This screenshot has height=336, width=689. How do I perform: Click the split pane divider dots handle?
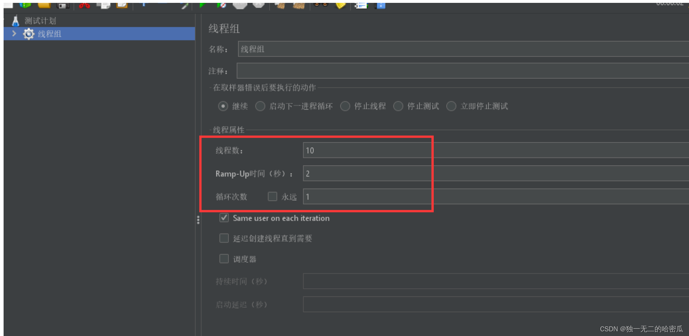click(x=198, y=220)
